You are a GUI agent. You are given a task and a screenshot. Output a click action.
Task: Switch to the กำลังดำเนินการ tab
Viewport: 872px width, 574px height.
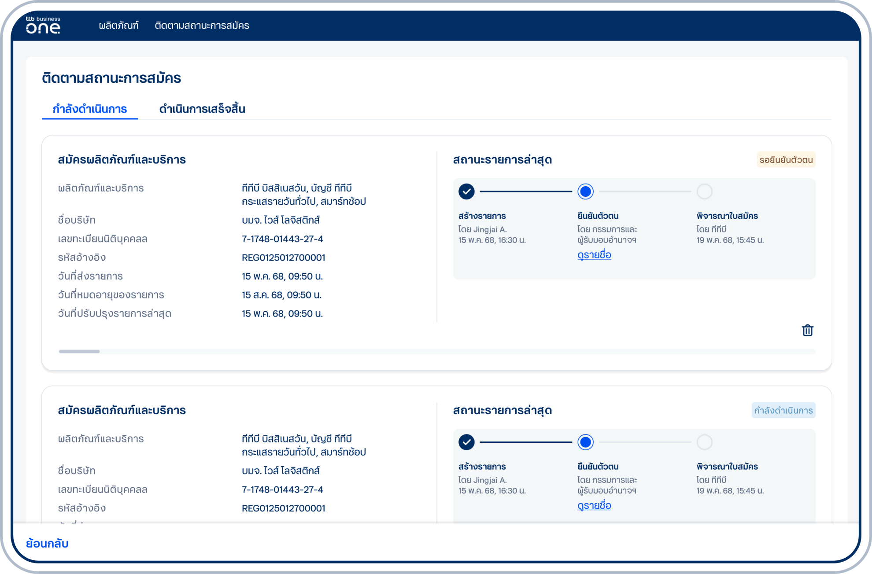coord(90,109)
